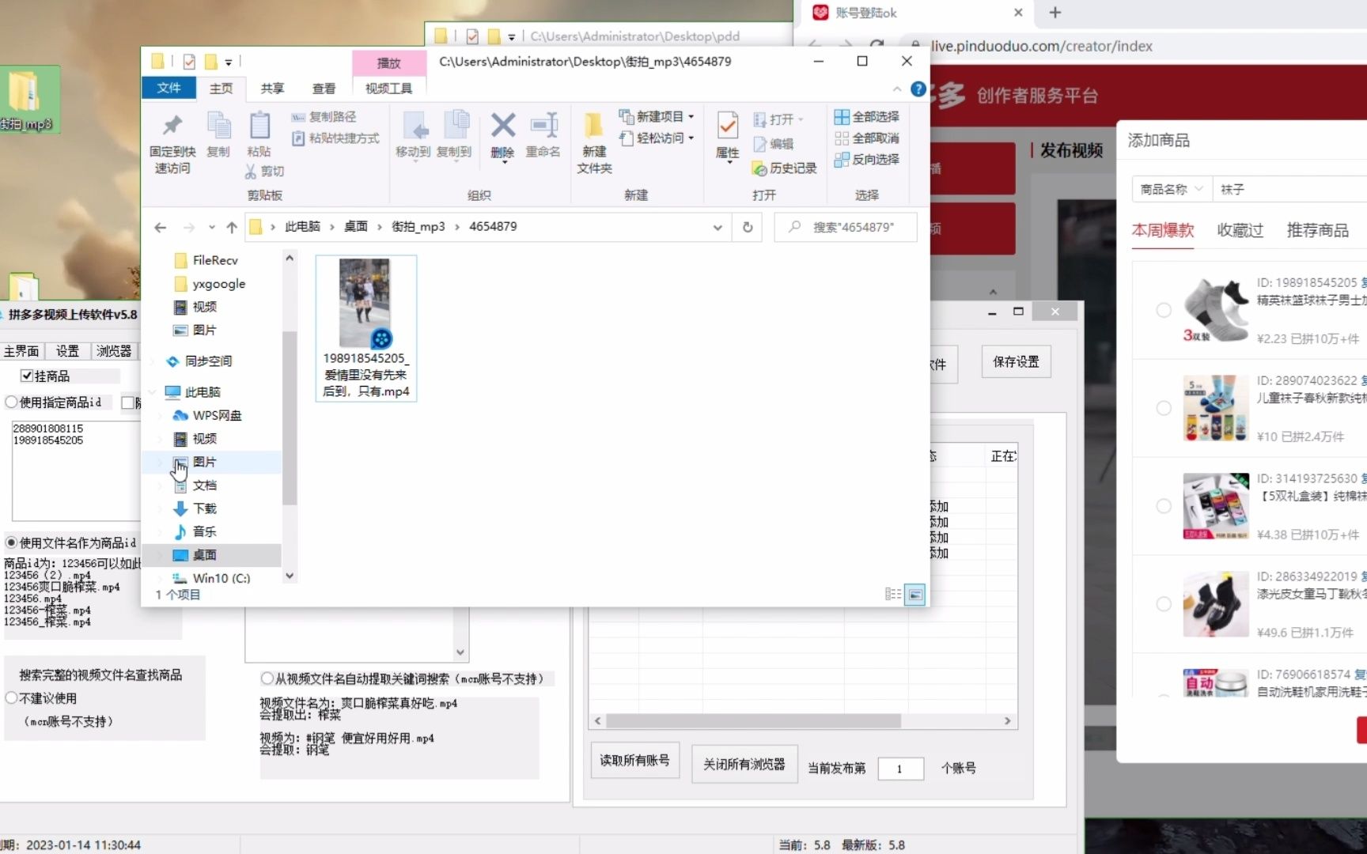Click navigation pane vertical scrollbar
The height and width of the screenshot is (854, 1367).
pos(290,417)
